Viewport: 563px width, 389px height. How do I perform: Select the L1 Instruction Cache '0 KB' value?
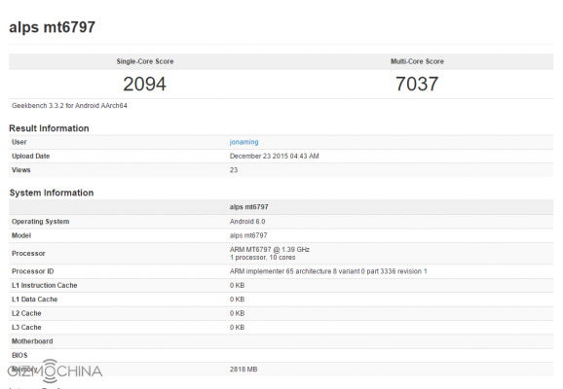tap(237, 285)
